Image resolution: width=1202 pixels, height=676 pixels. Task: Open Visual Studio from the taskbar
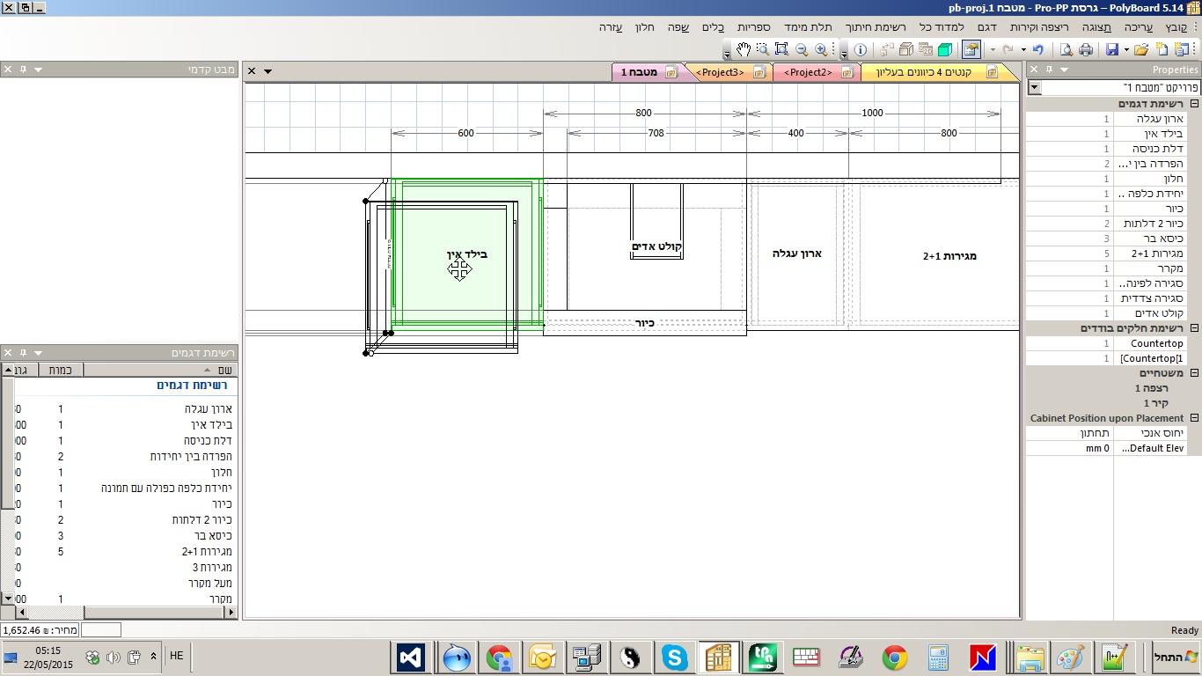pos(411,658)
